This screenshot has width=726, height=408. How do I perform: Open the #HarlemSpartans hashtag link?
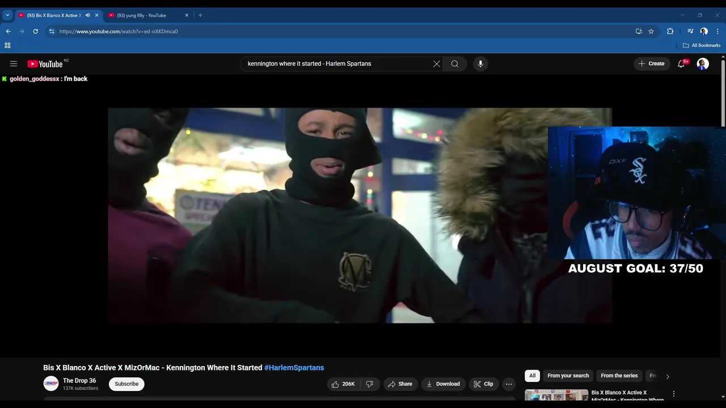pos(294,368)
